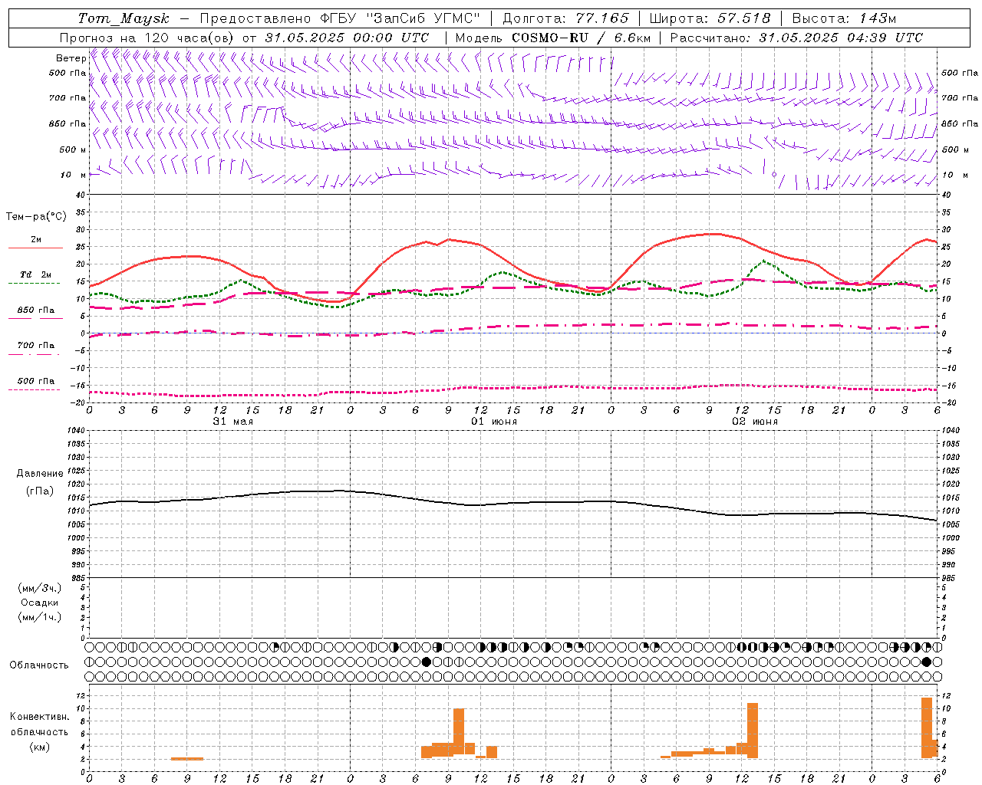Click the elevation text Высота: 143м

[x=844, y=18]
